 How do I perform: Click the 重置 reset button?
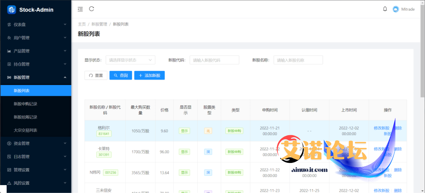point(96,75)
